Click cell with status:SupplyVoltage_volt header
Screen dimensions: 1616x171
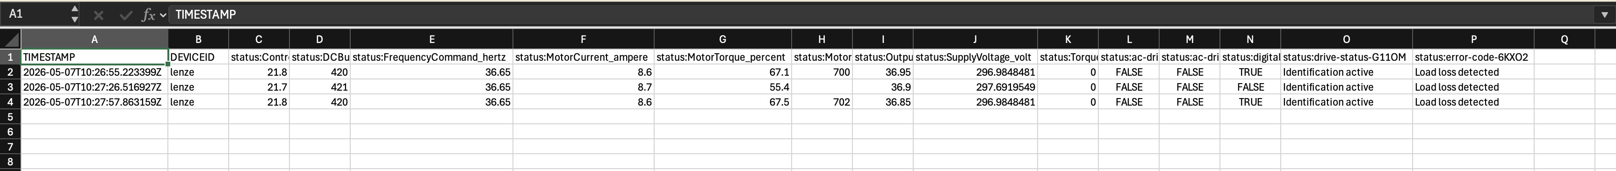pos(975,57)
